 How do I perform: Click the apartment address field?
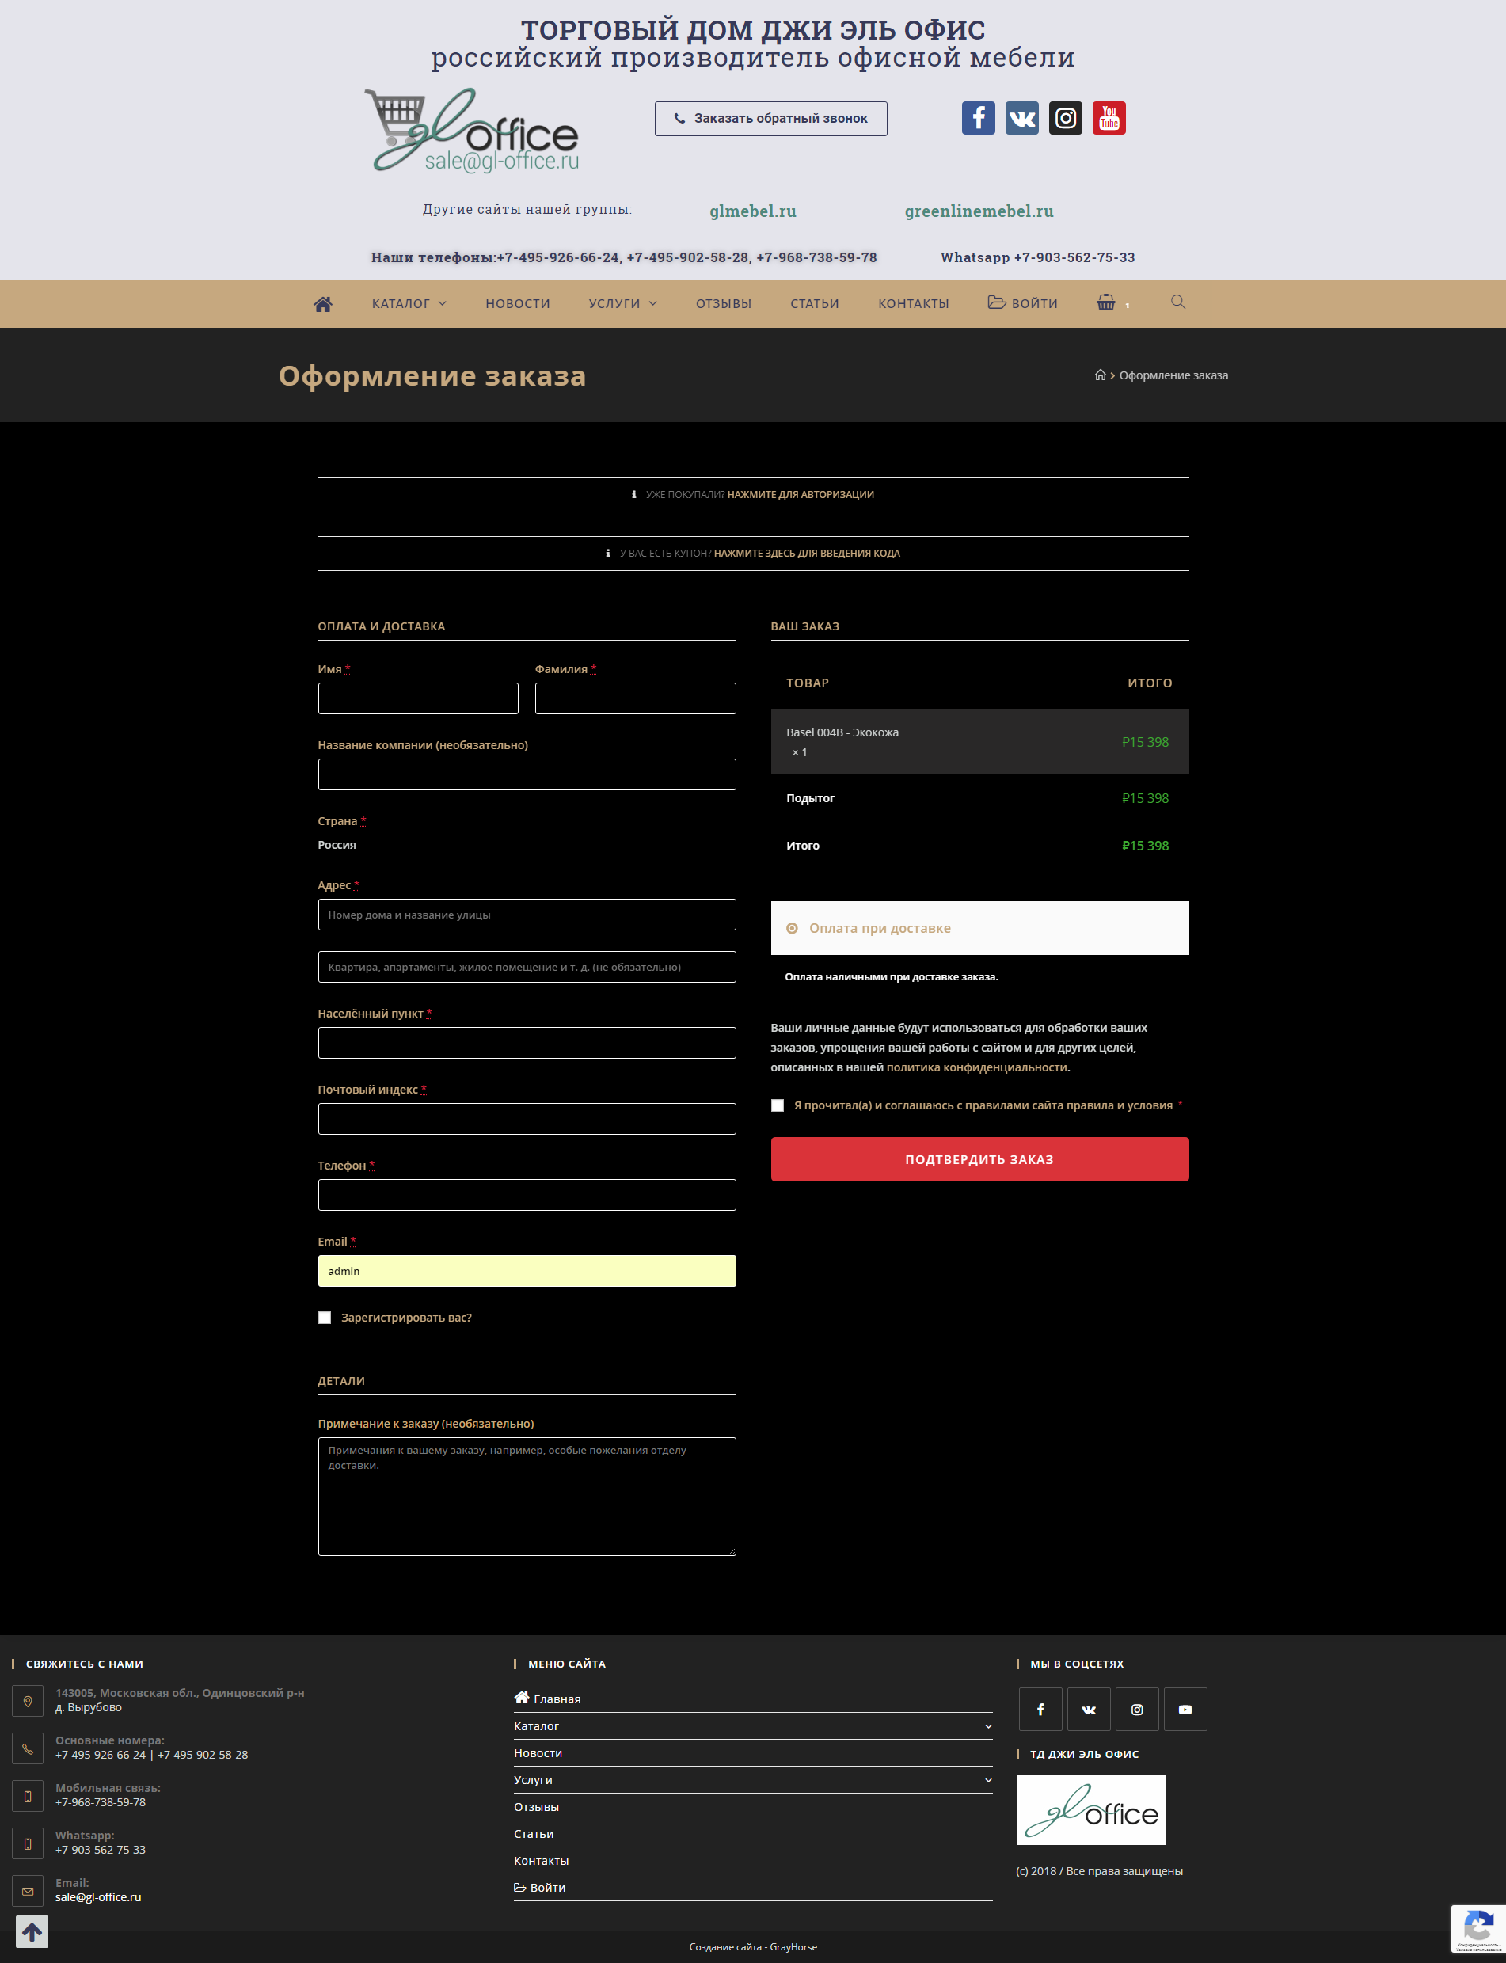[x=527, y=966]
